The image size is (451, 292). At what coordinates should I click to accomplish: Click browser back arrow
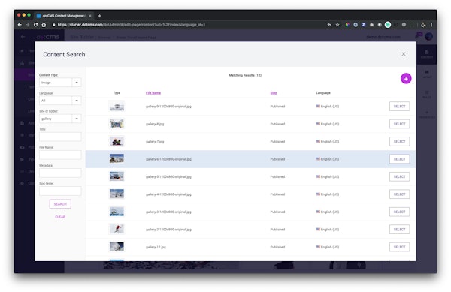[20, 25]
